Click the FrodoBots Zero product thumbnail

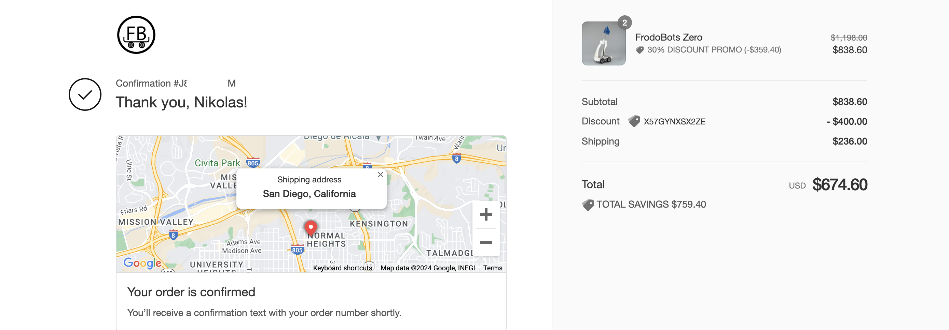click(x=603, y=43)
